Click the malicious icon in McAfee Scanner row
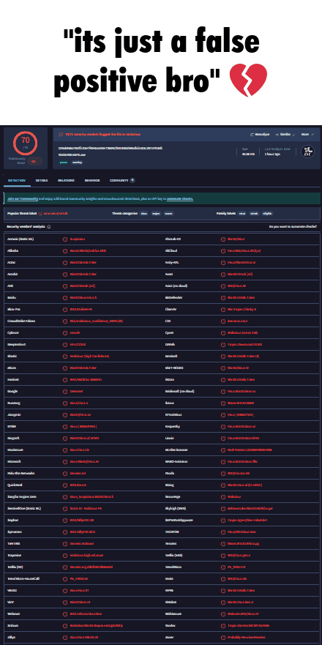322x645 pixels. point(223,450)
